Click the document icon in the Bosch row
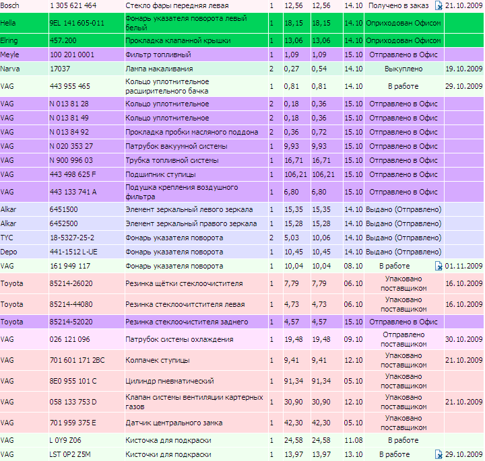Viewport: 485px width, 461px height. pyautogui.click(x=439, y=5)
